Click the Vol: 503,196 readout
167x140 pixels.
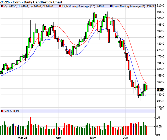(12, 111)
